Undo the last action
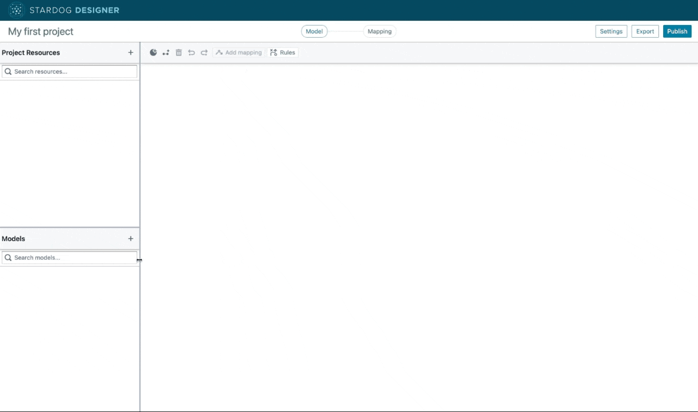698x412 pixels. click(x=191, y=52)
